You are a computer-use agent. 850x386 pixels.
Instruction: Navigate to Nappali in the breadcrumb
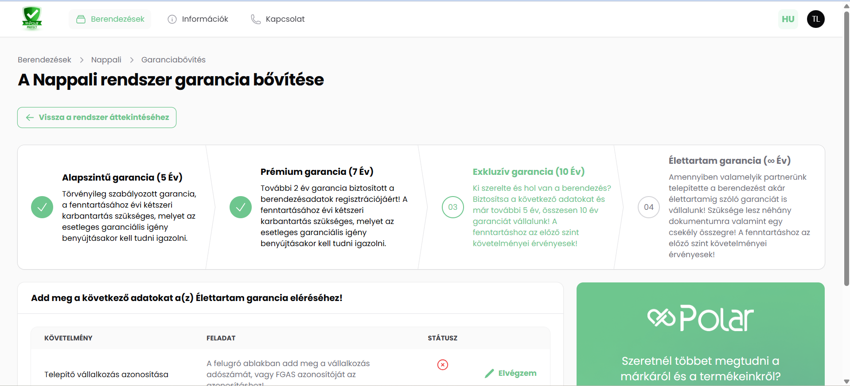106,60
